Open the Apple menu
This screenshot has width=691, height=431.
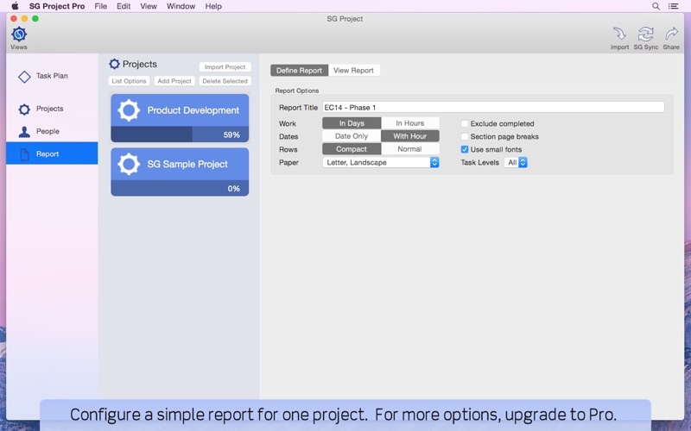point(15,6)
